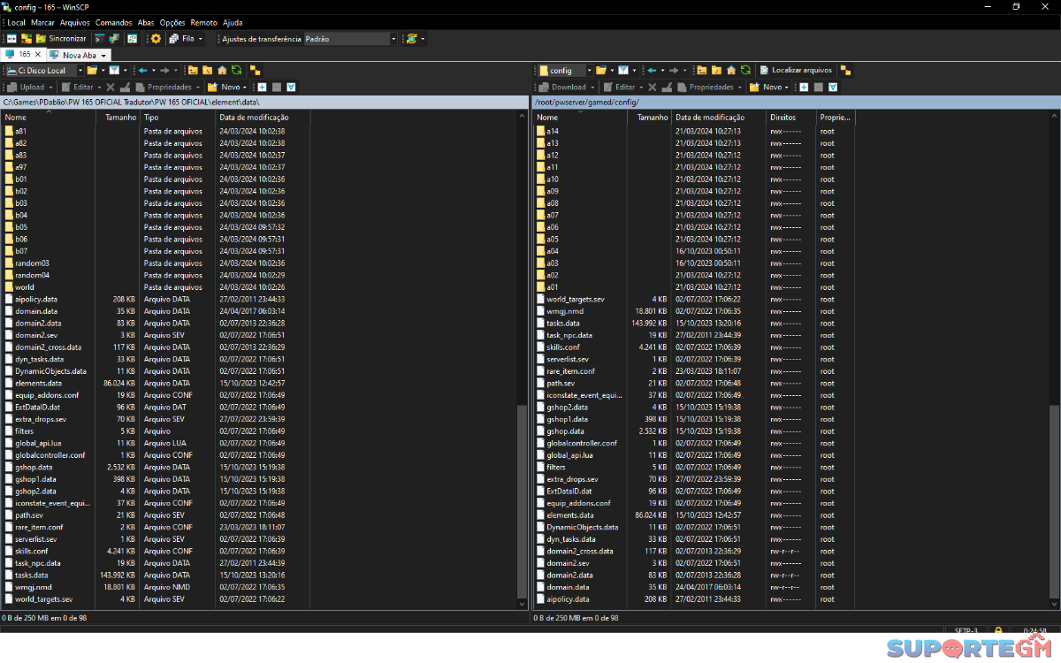Click the Download button
Screen dimensions: 1061x663
click(562, 87)
